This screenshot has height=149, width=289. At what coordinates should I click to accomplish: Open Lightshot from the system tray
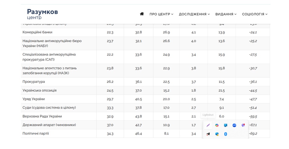pyautogui.click(x=208, y=125)
